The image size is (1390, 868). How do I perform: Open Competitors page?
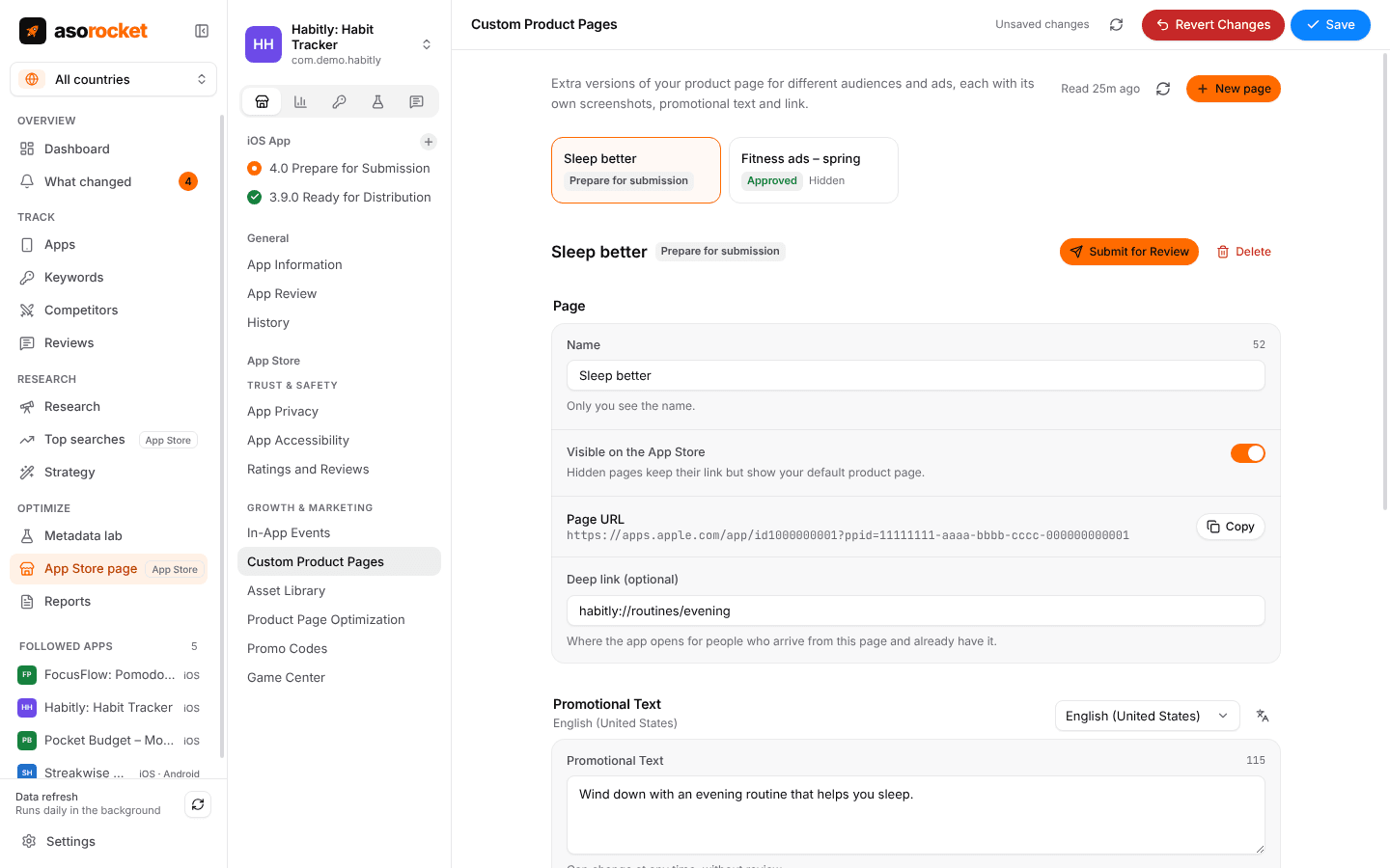[x=108, y=311]
